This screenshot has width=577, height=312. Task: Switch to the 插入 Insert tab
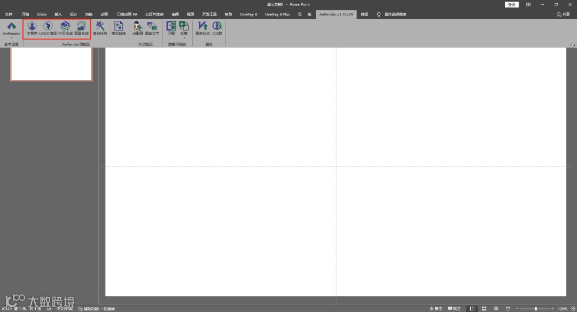pos(58,14)
